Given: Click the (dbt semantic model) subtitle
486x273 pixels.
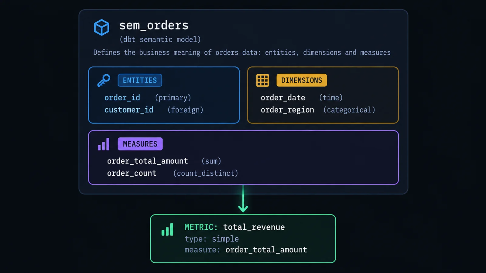Looking at the screenshot, I should pos(160,39).
